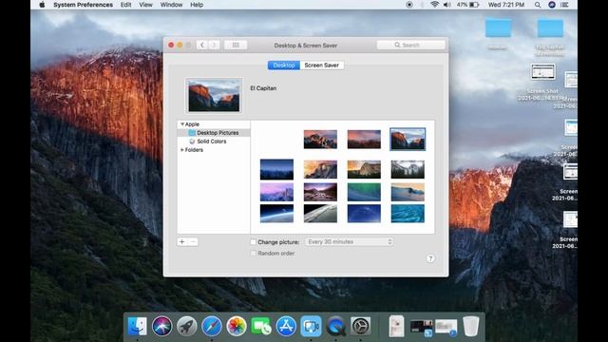
Task: Go back with the toolbar back arrow
Action: pyautogui.click(x=202, y=45)
